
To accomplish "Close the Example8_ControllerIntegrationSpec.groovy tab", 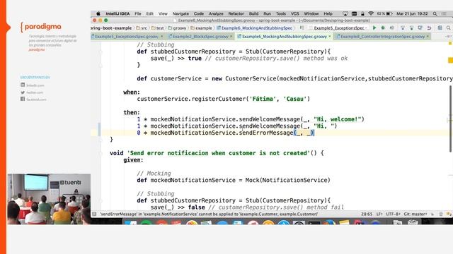I will [428, 37].
